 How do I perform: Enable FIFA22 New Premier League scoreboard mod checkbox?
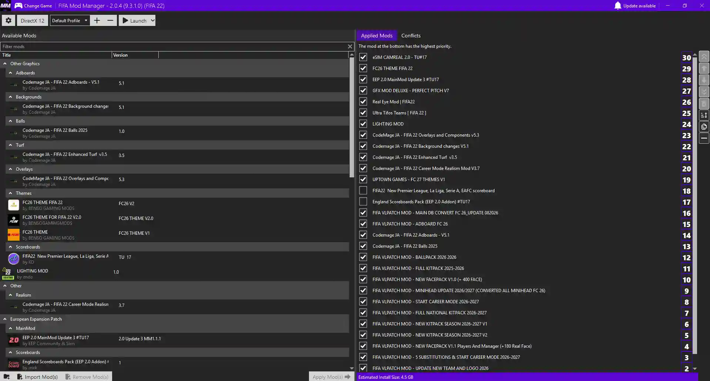363,190
